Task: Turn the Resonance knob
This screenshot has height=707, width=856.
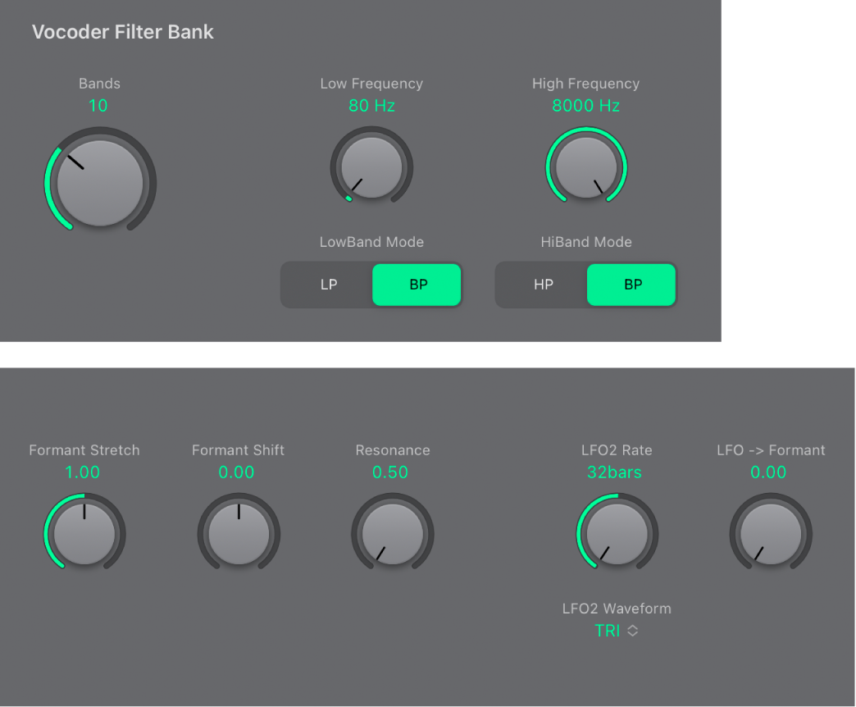Action: (x=392, y=532)
